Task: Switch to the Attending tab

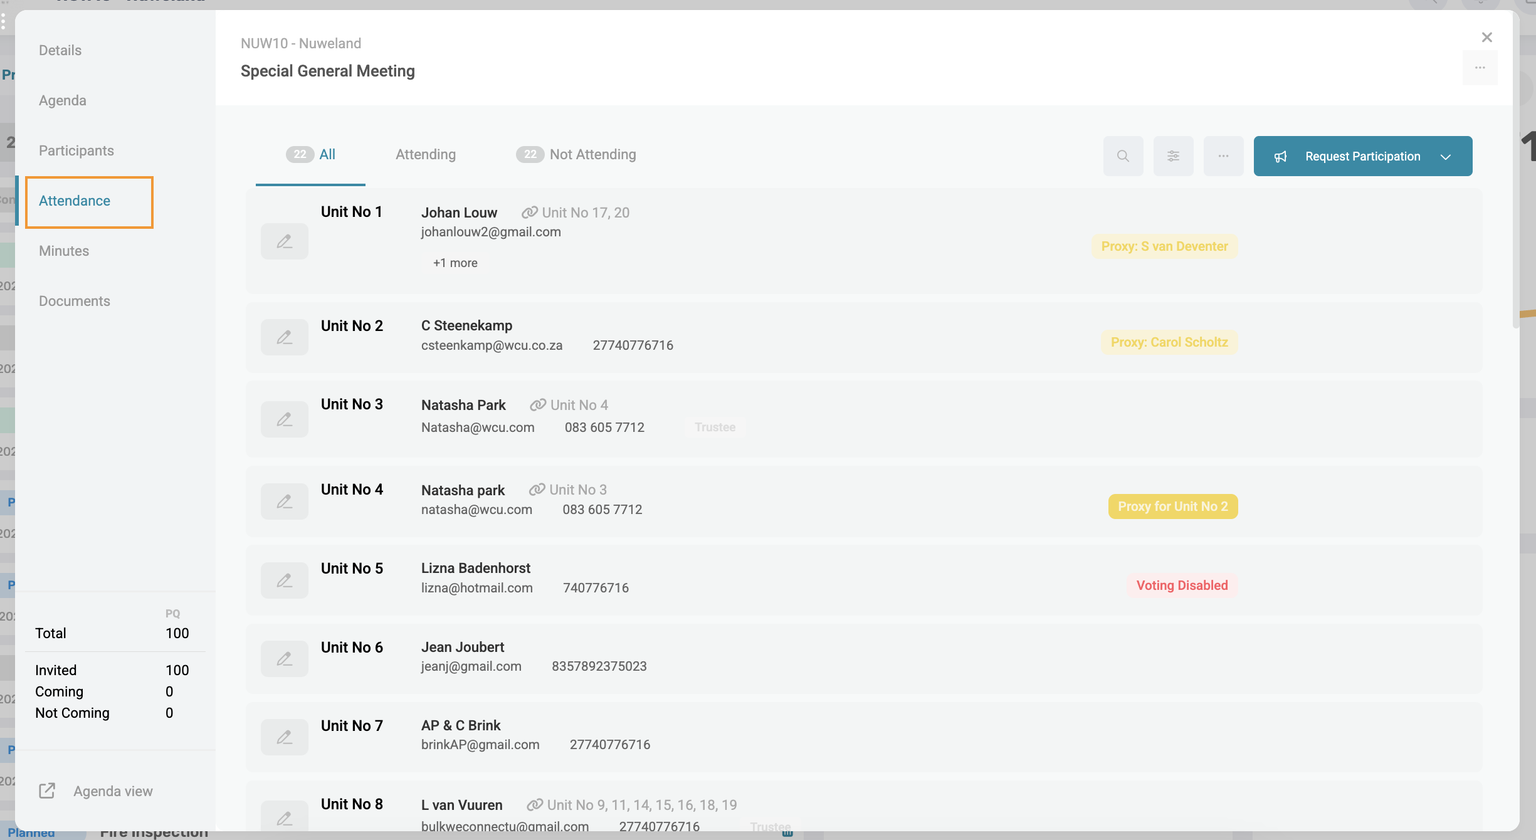Action: click(x=426, y=155)
